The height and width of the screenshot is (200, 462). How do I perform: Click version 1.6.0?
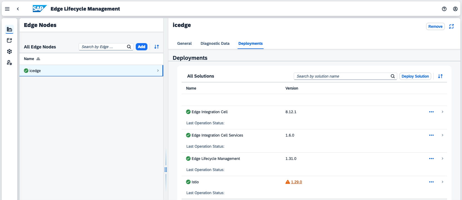[x=290, y=135]
